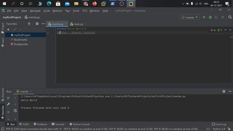This screenshot has height=131, width=233.
Task: Open the Edit menu
Action: click(16, 11)
